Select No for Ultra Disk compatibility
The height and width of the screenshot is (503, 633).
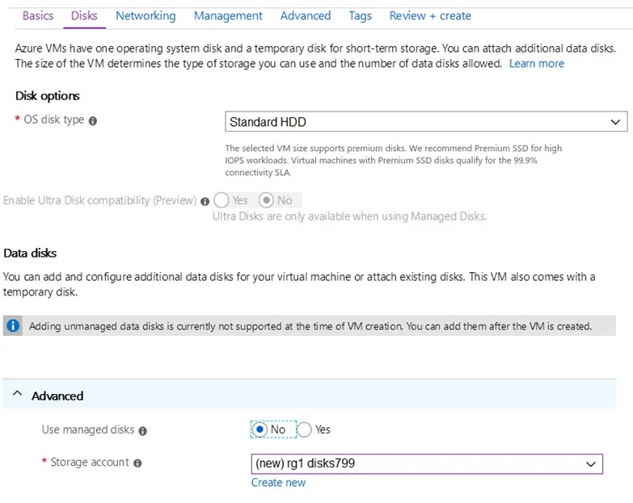coord(266,200)
